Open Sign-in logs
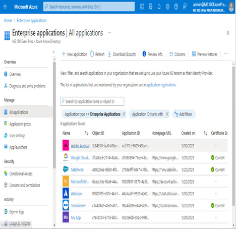The height and width of the screenshot is (230, 236). click(14, 211)
